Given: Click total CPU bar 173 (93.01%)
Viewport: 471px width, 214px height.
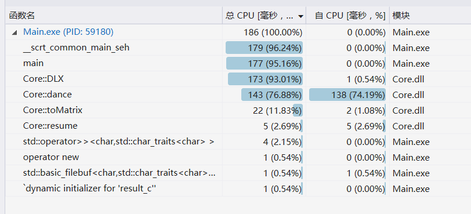Looking at the screenshot, I should pos(265,79).
